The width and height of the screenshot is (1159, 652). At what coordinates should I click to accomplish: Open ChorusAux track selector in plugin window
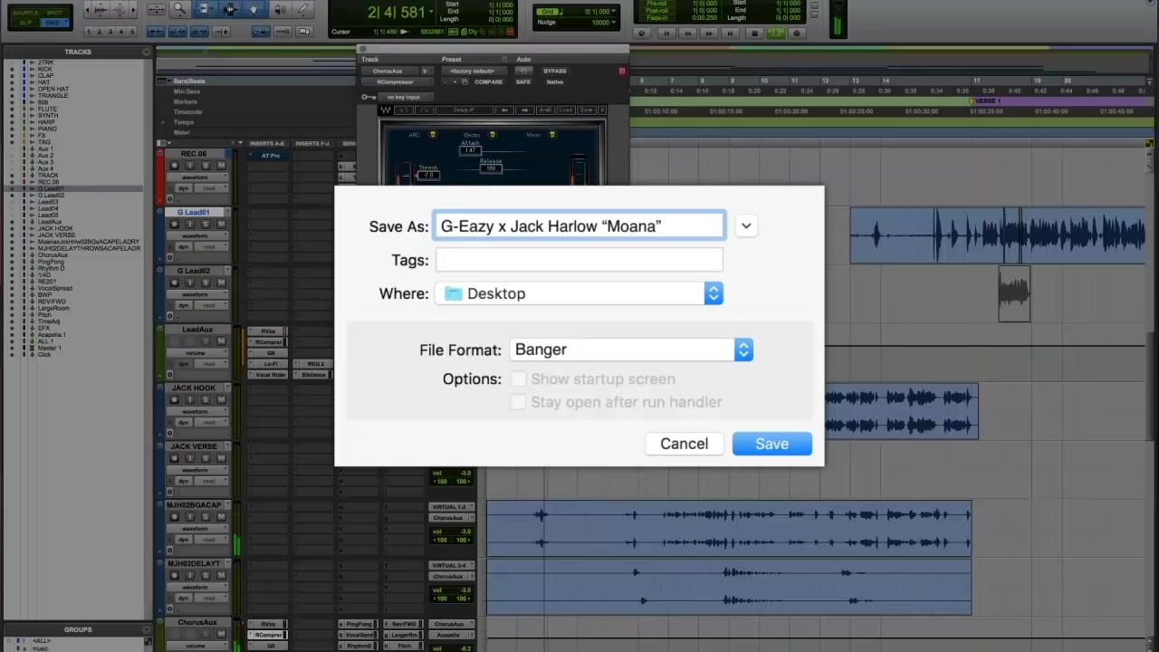pyautogui.click(x=388, y=71)
